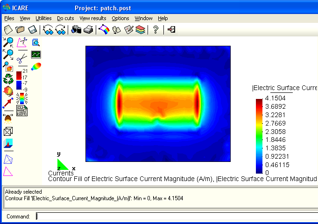Click the Contour Fill Min Max message line

pyautogui.click(x=94, y=198)
